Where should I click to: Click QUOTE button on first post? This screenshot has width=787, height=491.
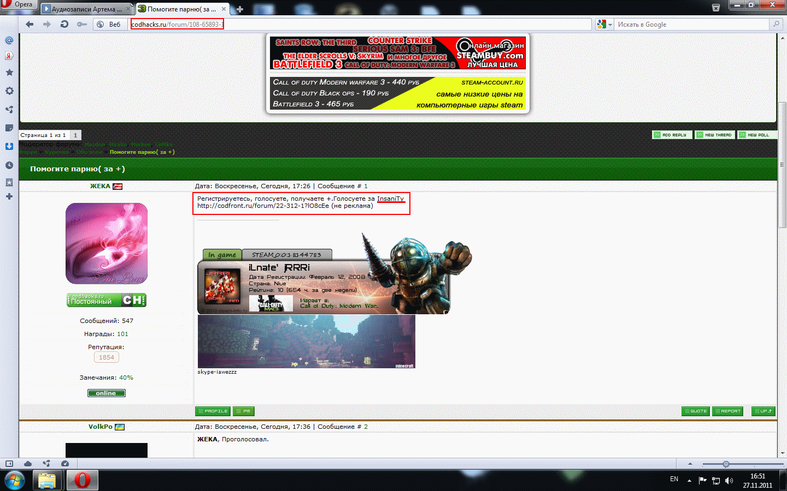696,411
